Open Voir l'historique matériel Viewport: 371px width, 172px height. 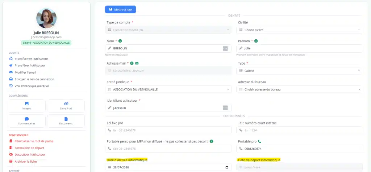32,86
